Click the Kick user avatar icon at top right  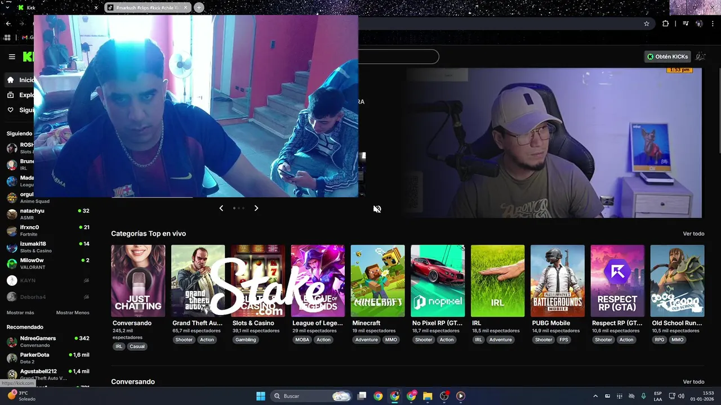click(x=701, y=57)
